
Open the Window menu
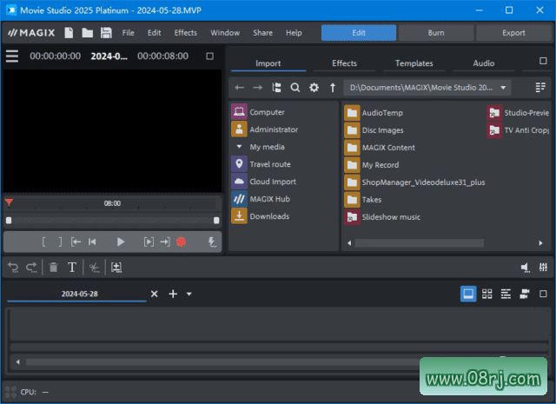pos(225,33)
